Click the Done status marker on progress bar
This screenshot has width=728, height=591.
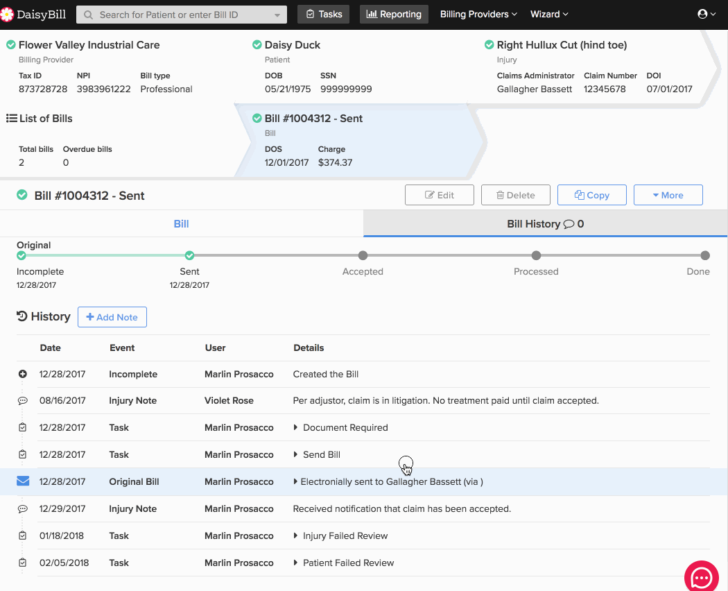tap(705, 255)
